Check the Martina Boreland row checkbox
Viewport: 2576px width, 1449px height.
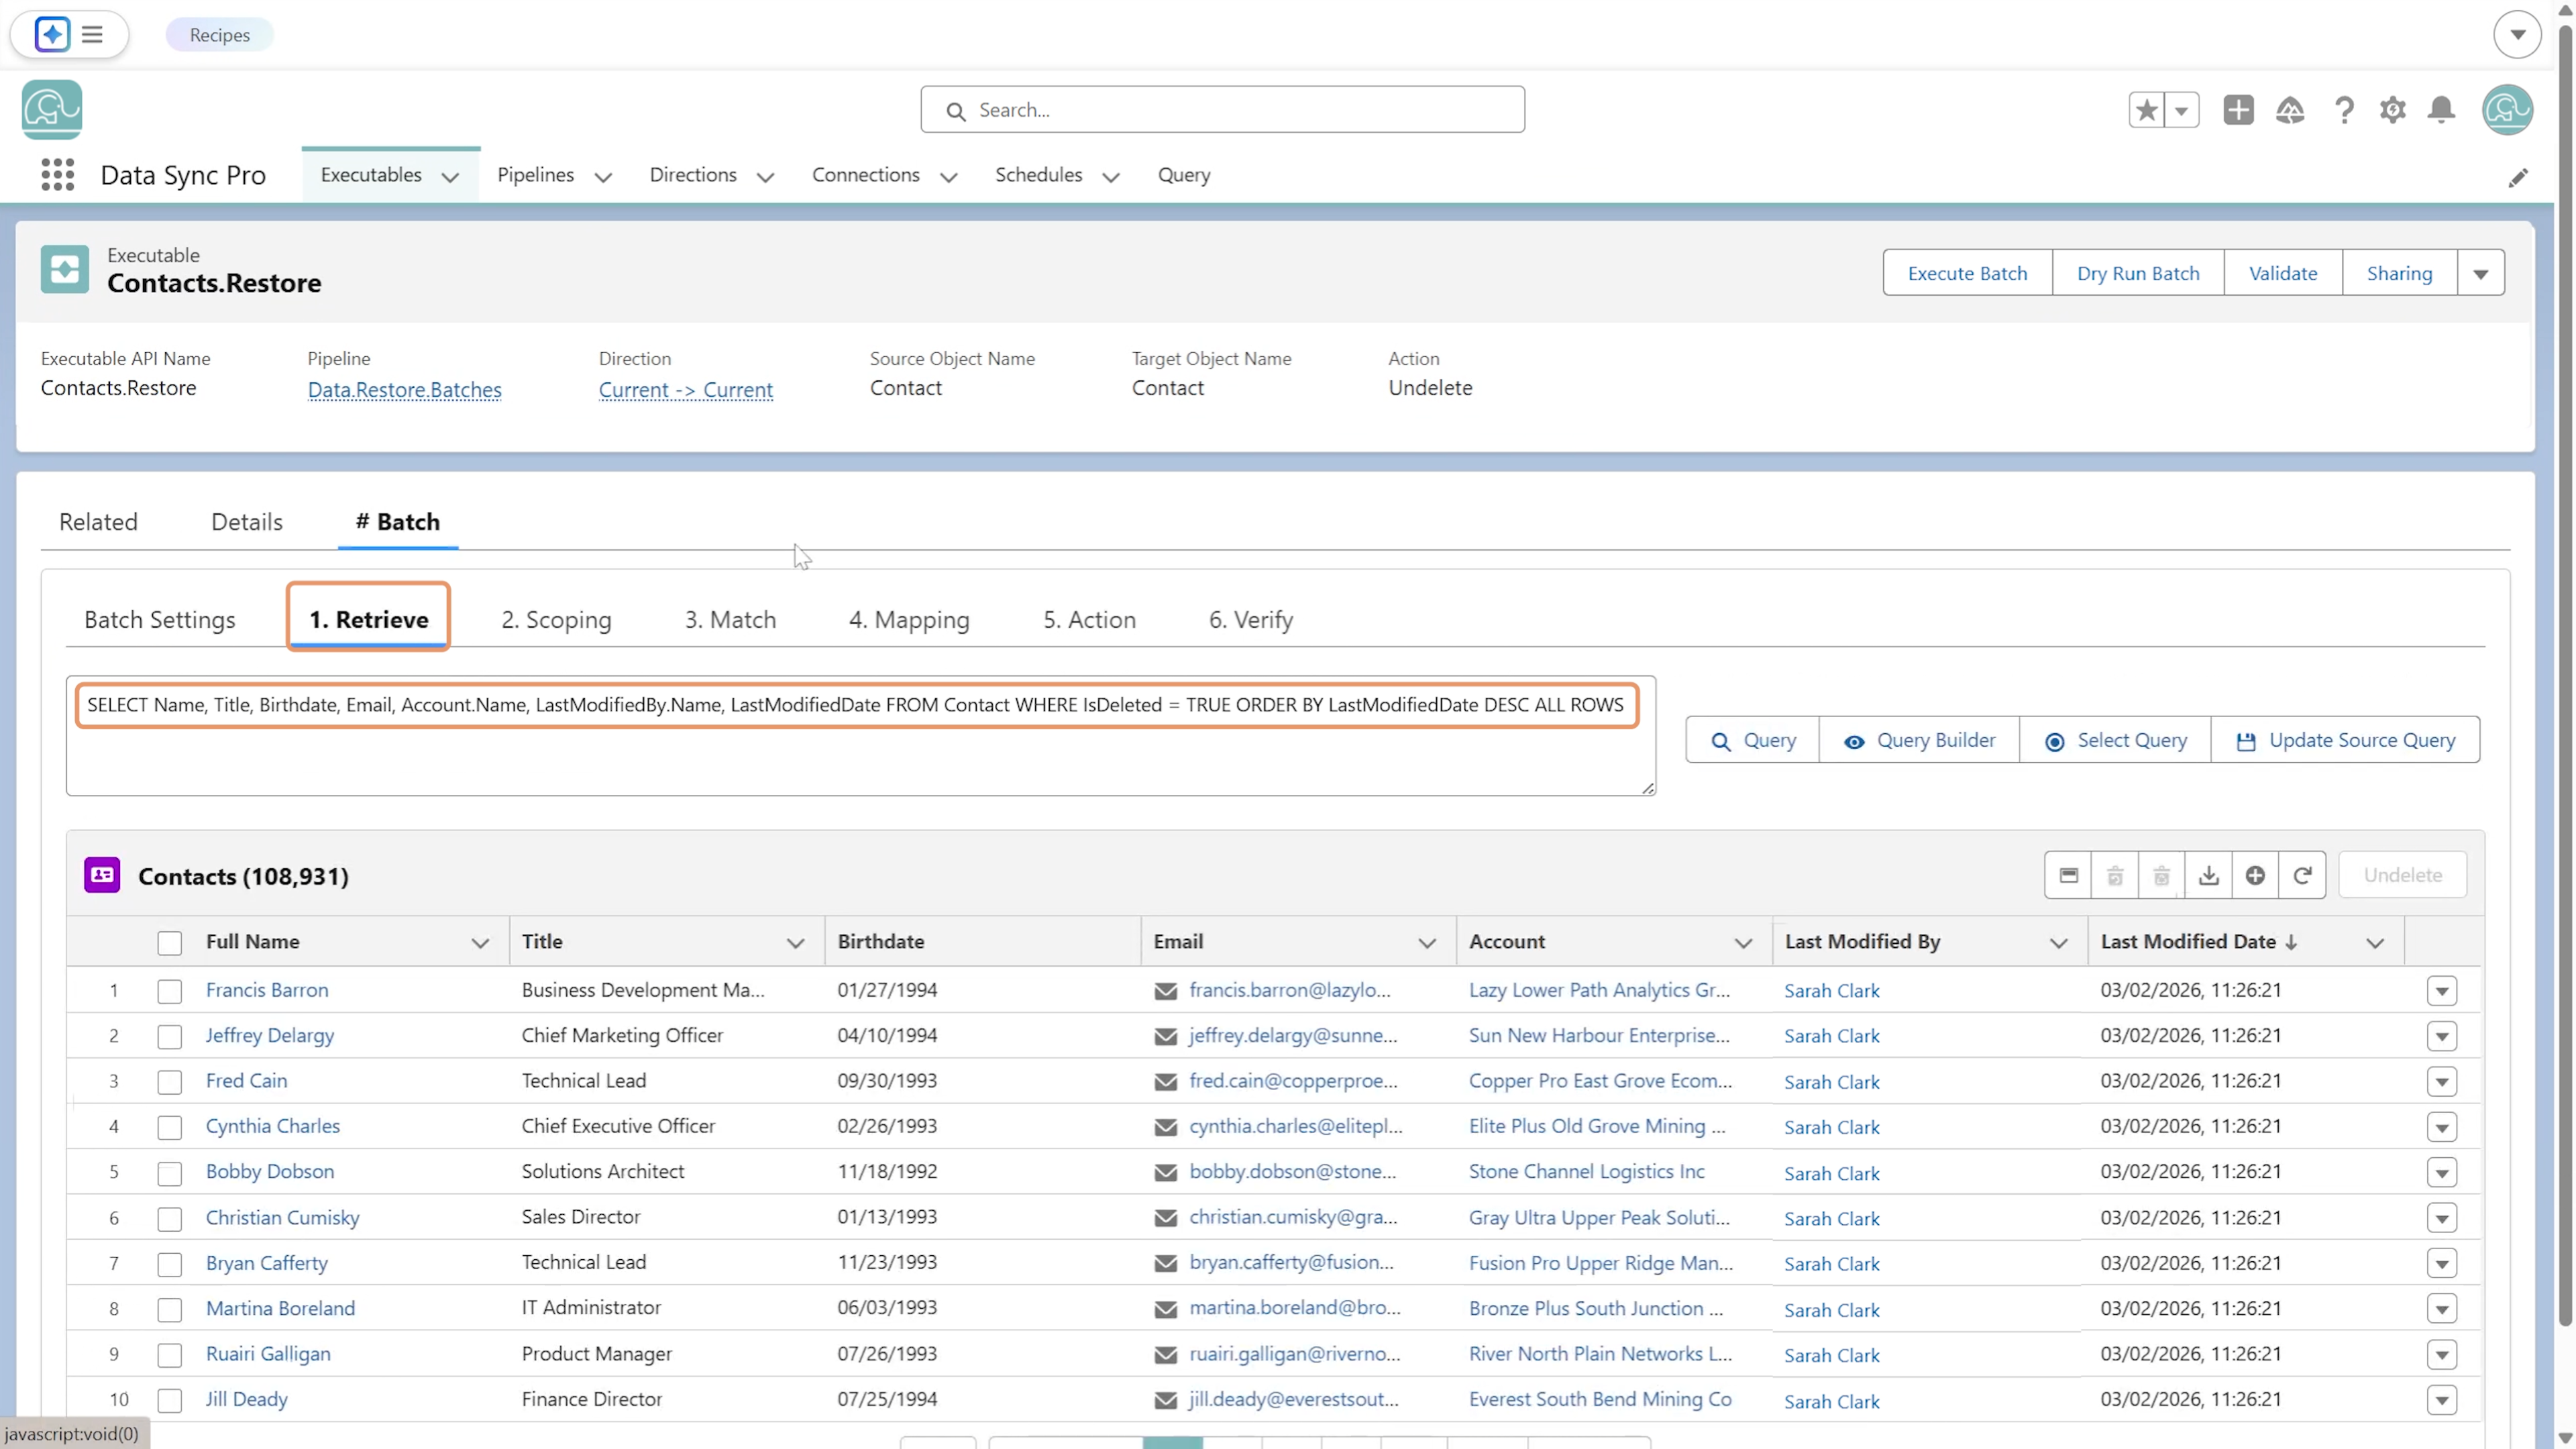pyautogui.click(x=169, y=1309)
